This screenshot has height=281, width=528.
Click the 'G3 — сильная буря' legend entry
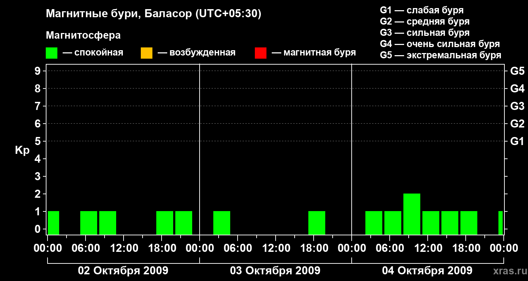pyautogui.click(x=425, y=33)
